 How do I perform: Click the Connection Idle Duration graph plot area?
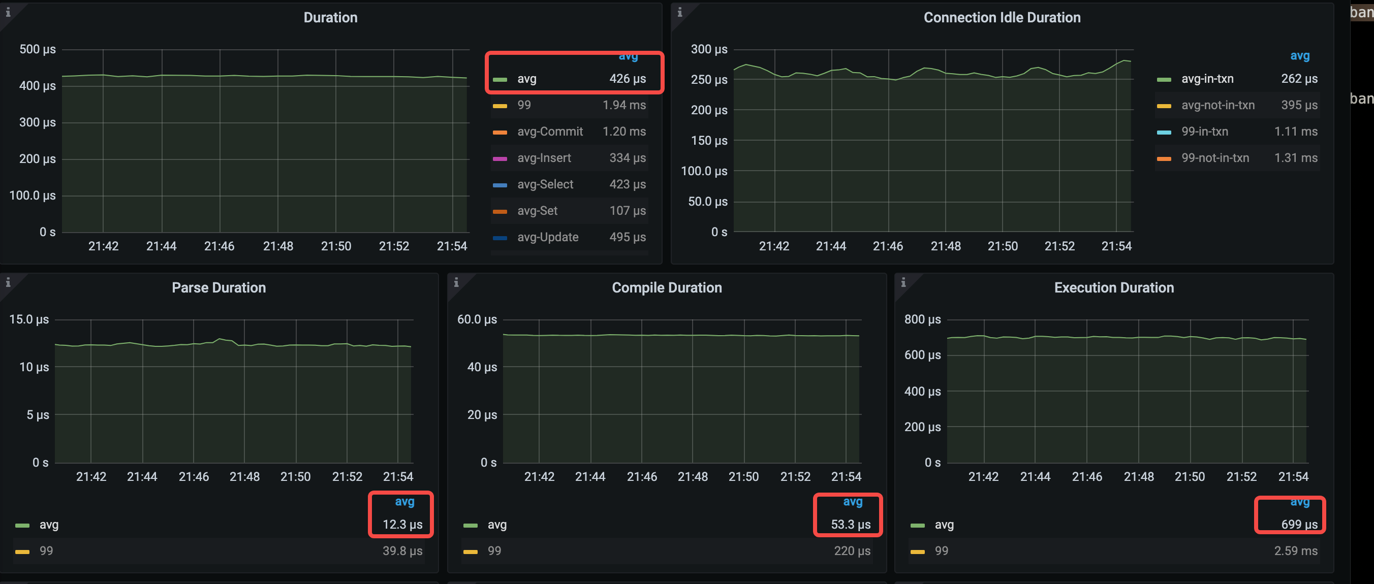[933, 141]
